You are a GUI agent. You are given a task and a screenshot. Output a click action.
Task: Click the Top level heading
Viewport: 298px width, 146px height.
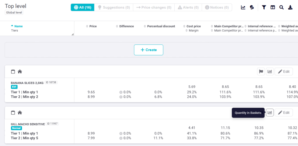[16, 6]
